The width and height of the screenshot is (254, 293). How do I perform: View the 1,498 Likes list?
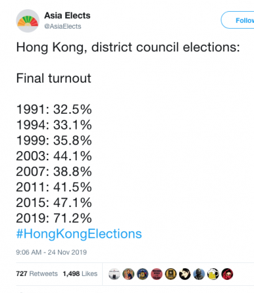[x=80, y=273]
